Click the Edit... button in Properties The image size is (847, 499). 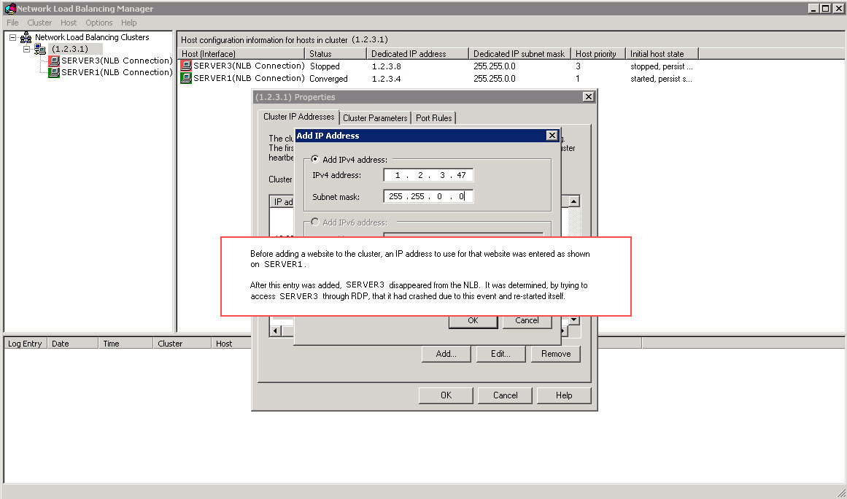(x=500, y=354)
